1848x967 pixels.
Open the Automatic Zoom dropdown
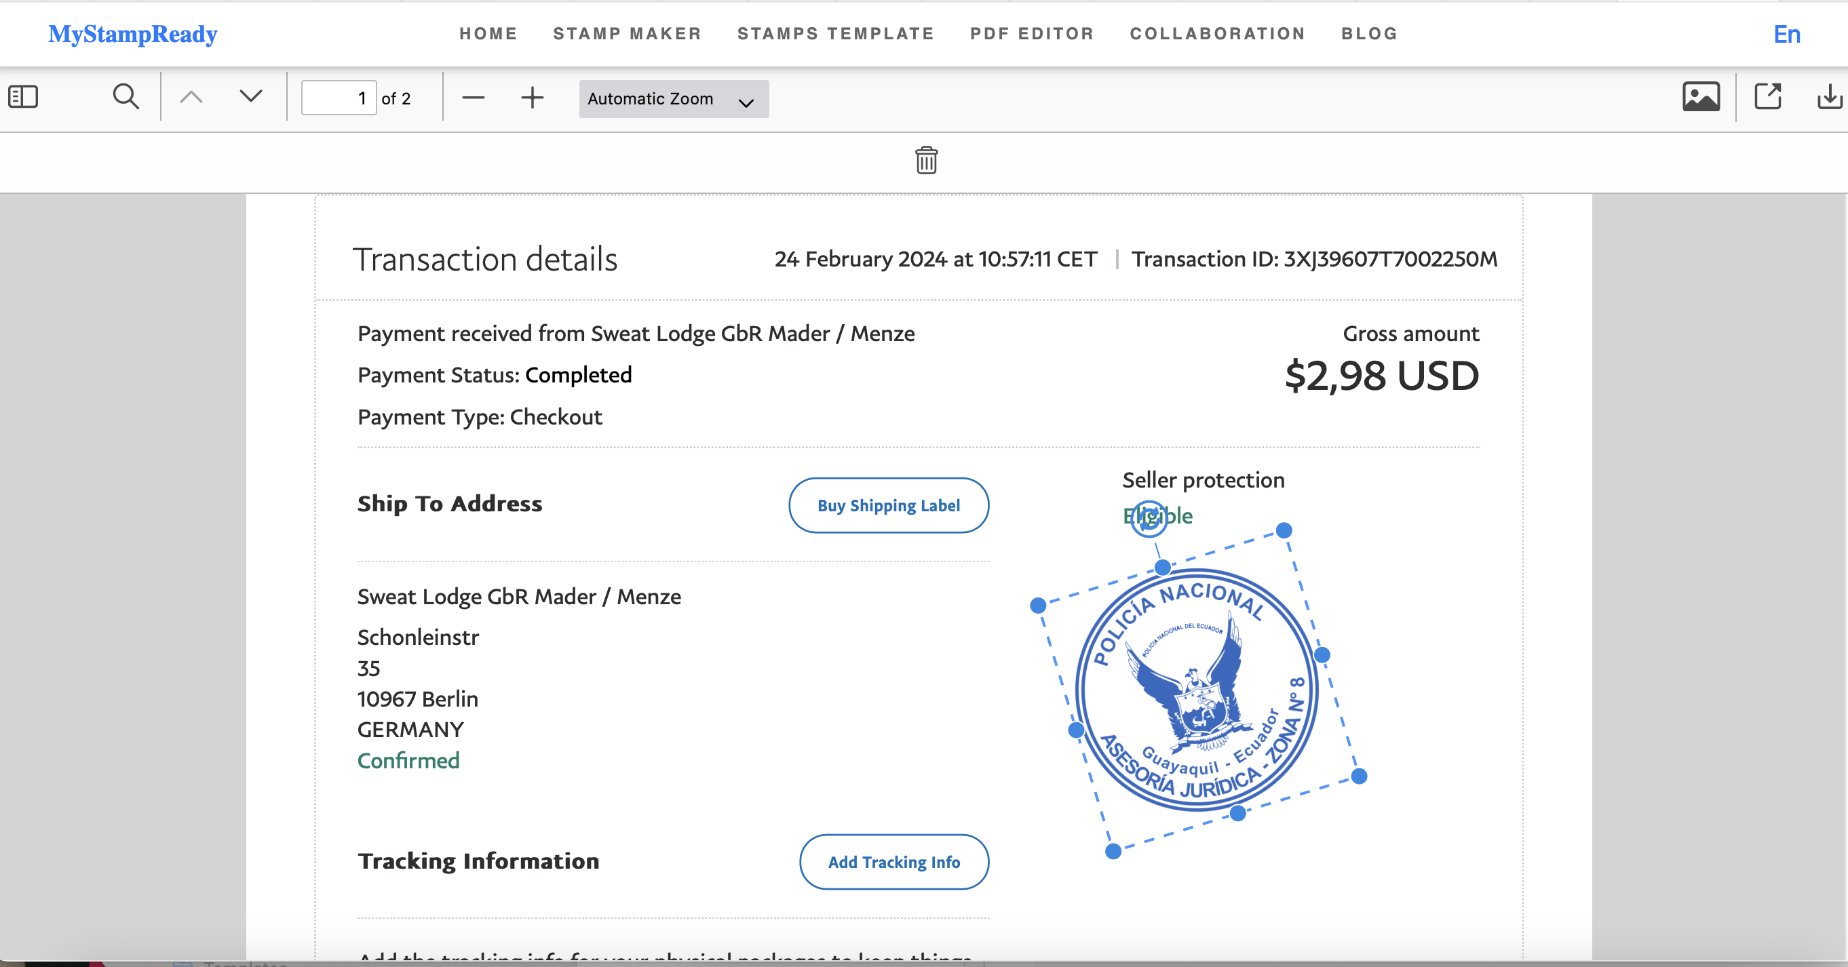673,99
